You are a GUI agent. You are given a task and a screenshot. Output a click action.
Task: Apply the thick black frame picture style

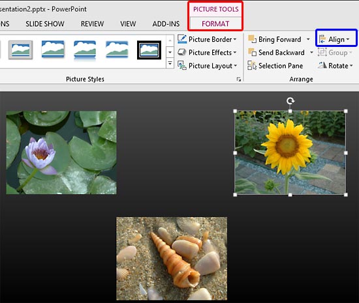tap(149, 50)
